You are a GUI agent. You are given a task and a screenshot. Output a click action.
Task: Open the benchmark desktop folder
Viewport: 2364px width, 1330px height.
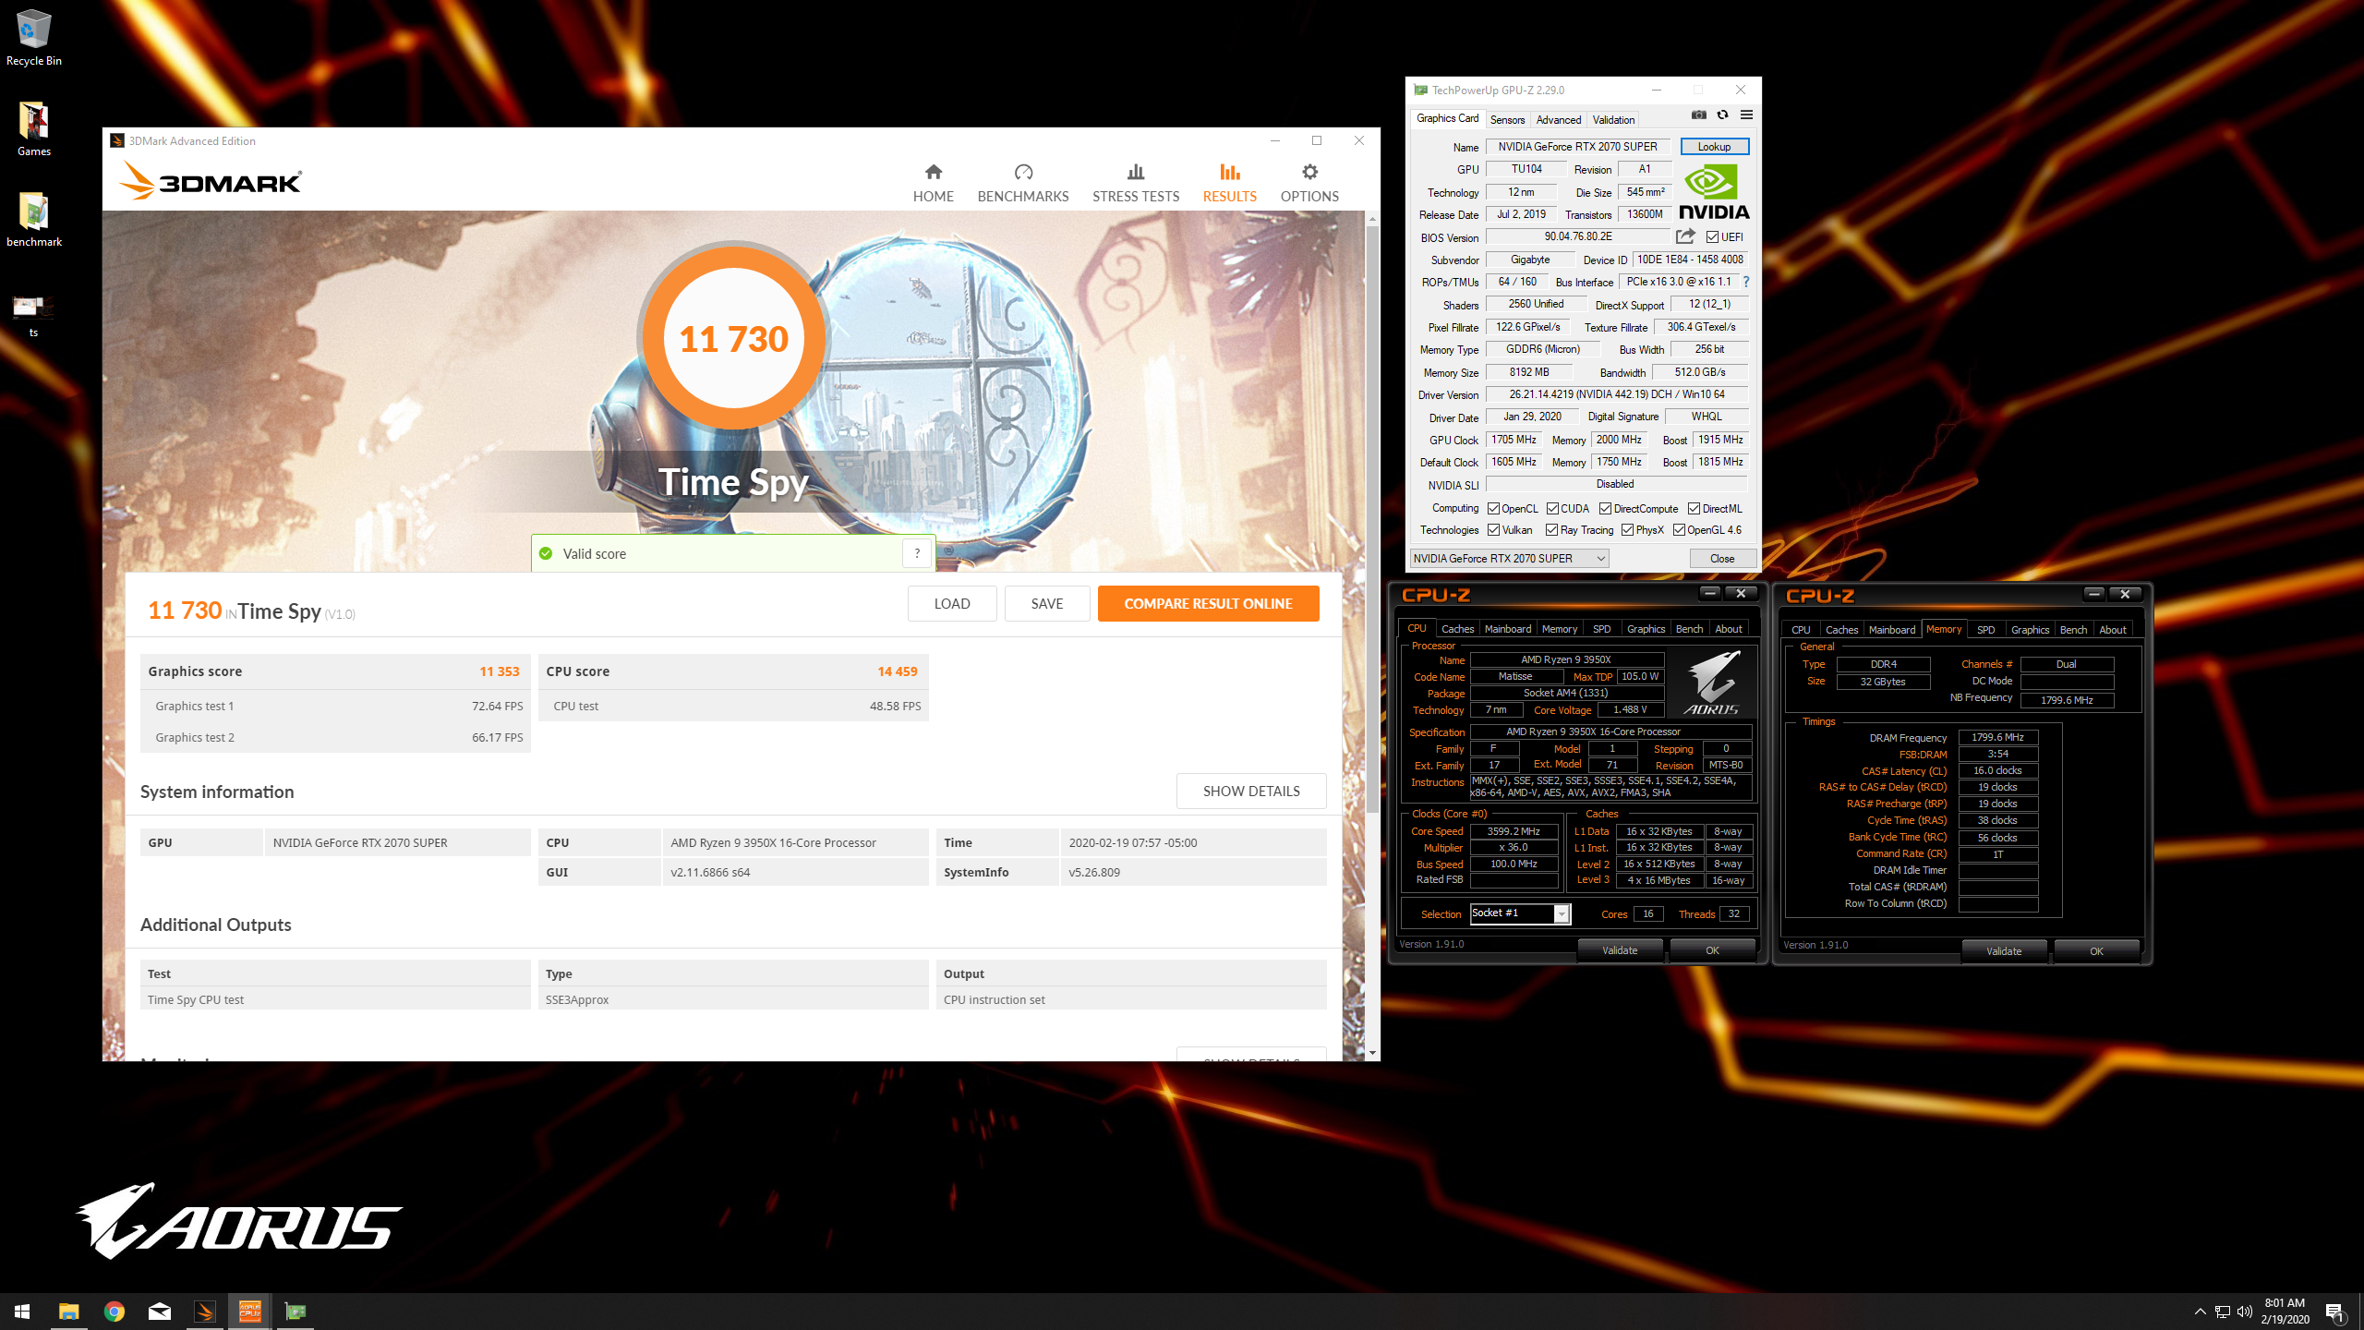click(x=33, y=220)
